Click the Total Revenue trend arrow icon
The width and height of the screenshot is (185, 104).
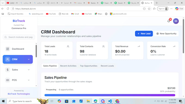(x=139, y=46)
